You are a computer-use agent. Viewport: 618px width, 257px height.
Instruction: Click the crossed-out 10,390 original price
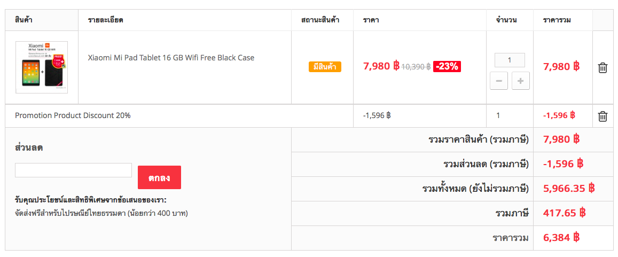pyautogui.click(x=416, y=67)
